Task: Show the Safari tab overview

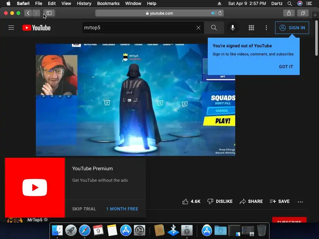Action: point(303,13)
